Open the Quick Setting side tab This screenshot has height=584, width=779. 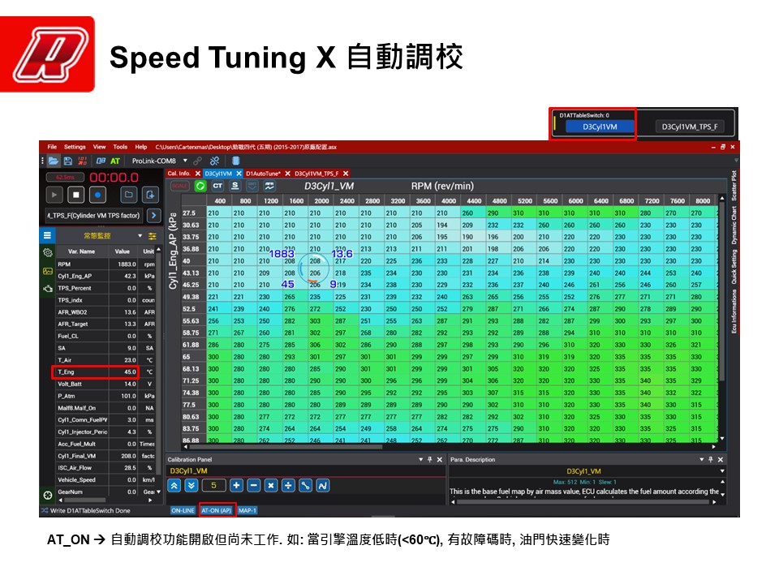click(x=734, y=267)
